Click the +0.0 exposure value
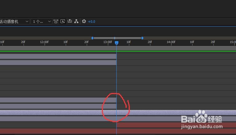 click(91, 22)
